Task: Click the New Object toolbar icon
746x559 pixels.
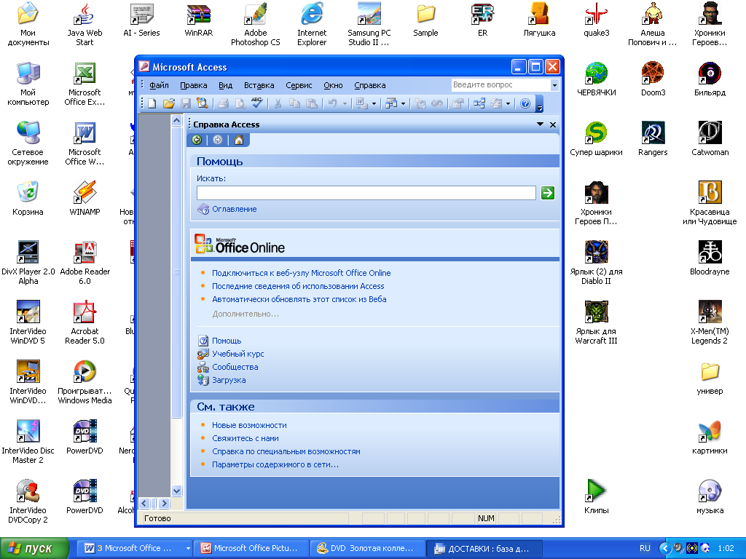Action: [496, 103]
